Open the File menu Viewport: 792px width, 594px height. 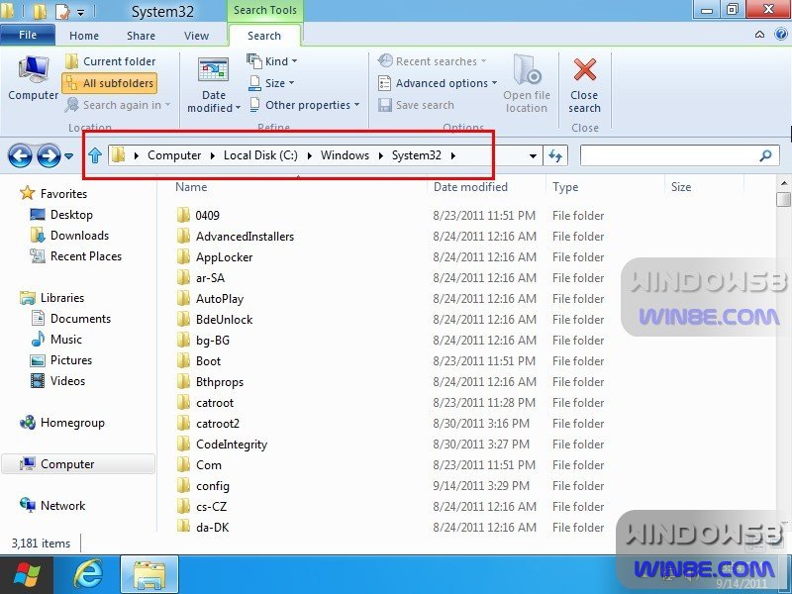tap(28, 35)
